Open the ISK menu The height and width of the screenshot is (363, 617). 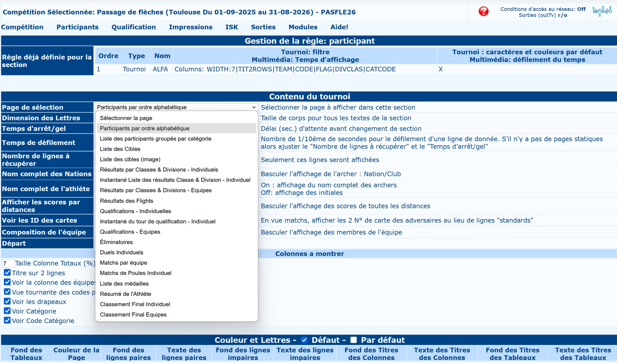click(231, 27)
